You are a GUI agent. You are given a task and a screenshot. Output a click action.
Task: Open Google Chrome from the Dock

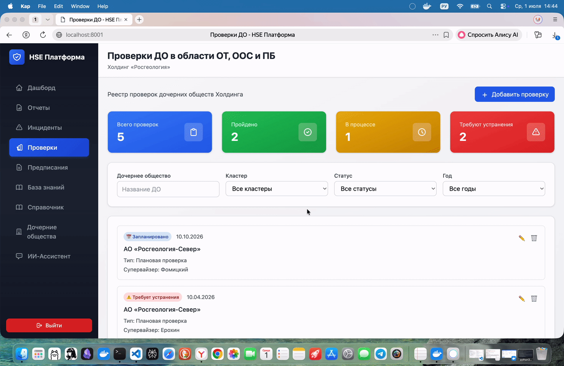click(218, 354)
